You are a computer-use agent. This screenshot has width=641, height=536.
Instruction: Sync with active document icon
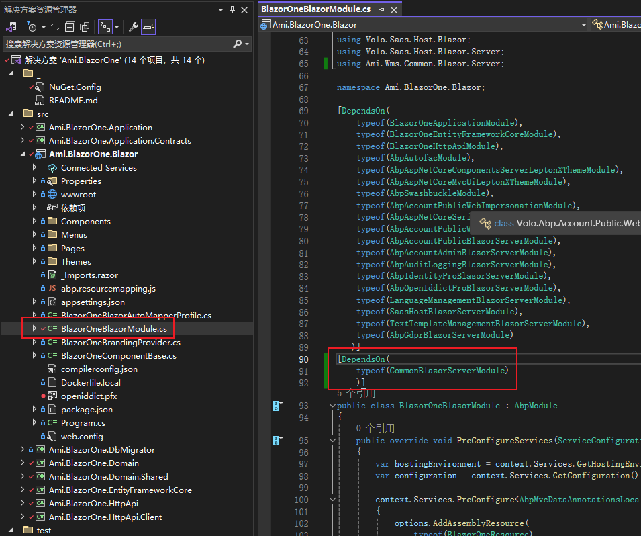pos(55,27)
